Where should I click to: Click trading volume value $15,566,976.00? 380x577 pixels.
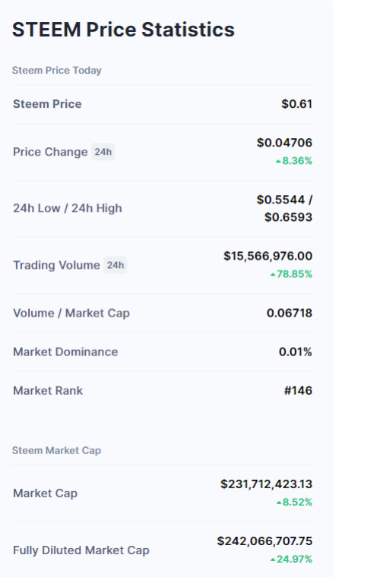pyautogui.click(x=268, y=256)
